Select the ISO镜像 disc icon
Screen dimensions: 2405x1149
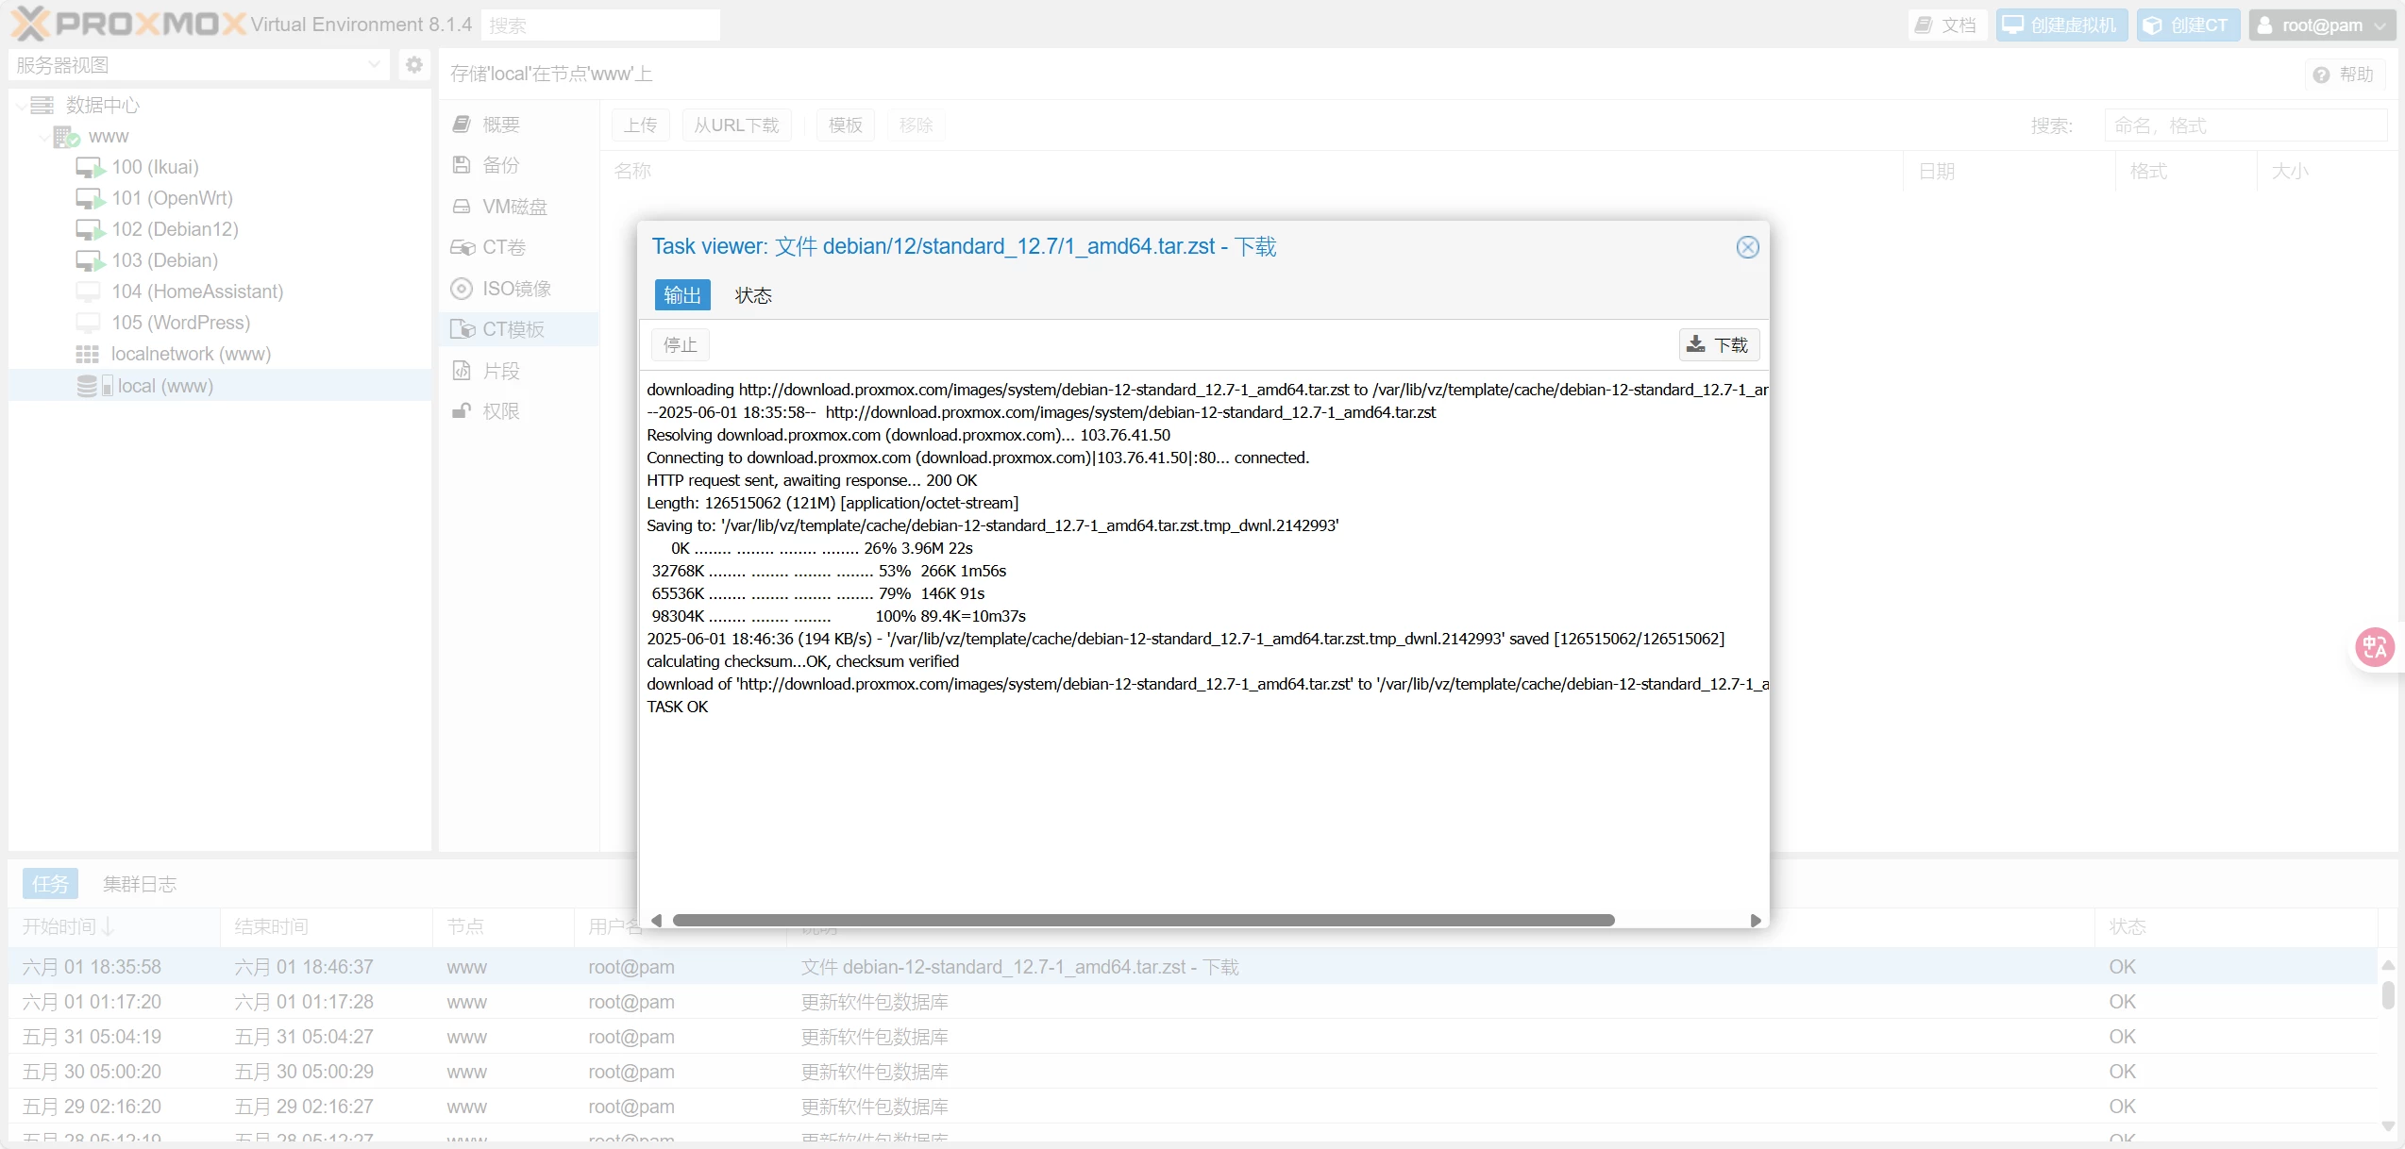click(462, 289)
